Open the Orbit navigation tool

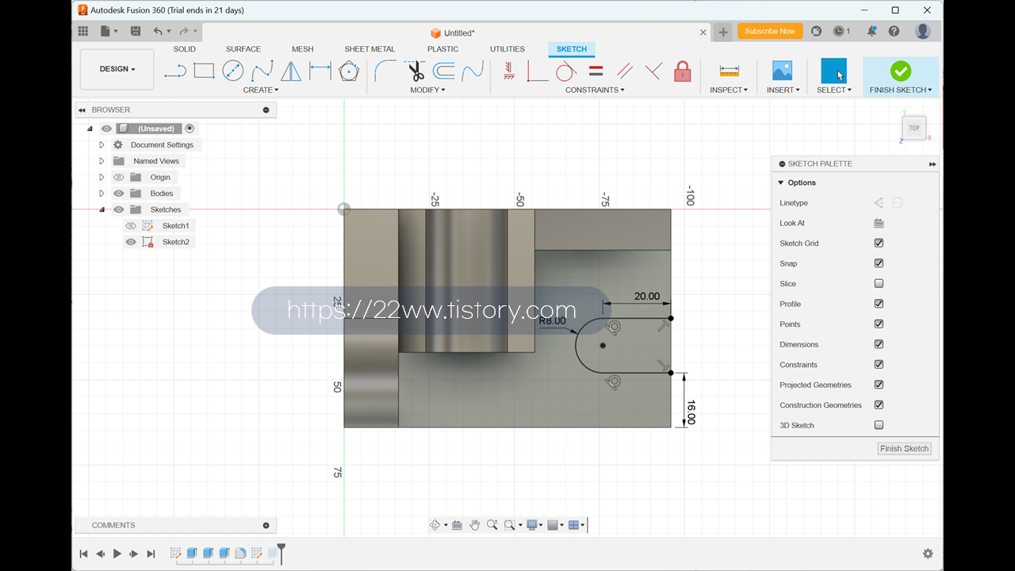pyautogui.click(x=435, y=525)
